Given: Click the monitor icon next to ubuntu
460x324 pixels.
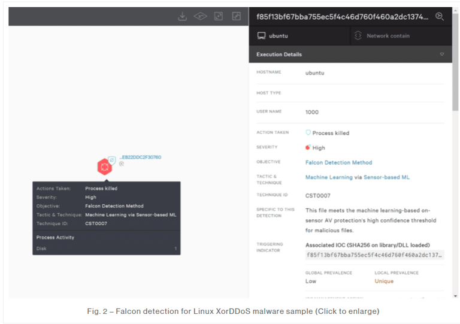Looking at the screenshot, I should 261,36.
